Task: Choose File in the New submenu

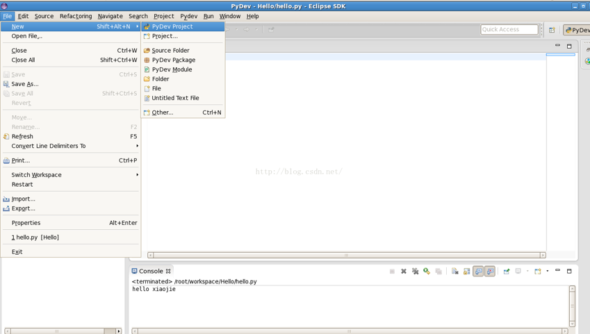Action: click(x=183, y=88)
